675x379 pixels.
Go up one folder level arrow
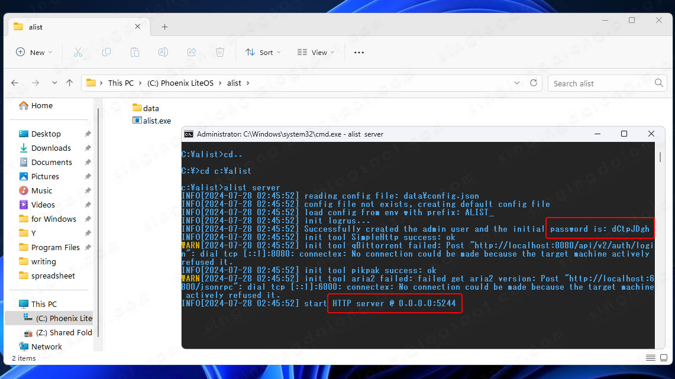pos(69,83)
